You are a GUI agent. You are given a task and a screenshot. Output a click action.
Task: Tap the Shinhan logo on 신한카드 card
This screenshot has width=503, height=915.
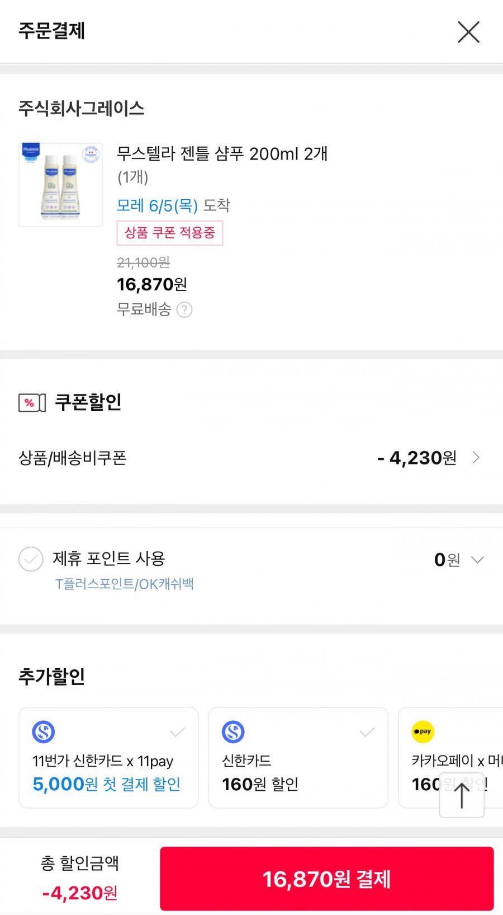point(233,731)
